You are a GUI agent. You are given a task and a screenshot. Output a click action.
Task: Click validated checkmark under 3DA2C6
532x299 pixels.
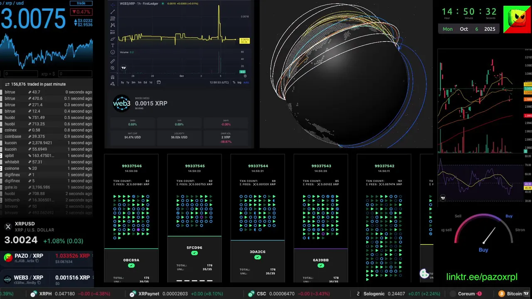tap(258, 257)
